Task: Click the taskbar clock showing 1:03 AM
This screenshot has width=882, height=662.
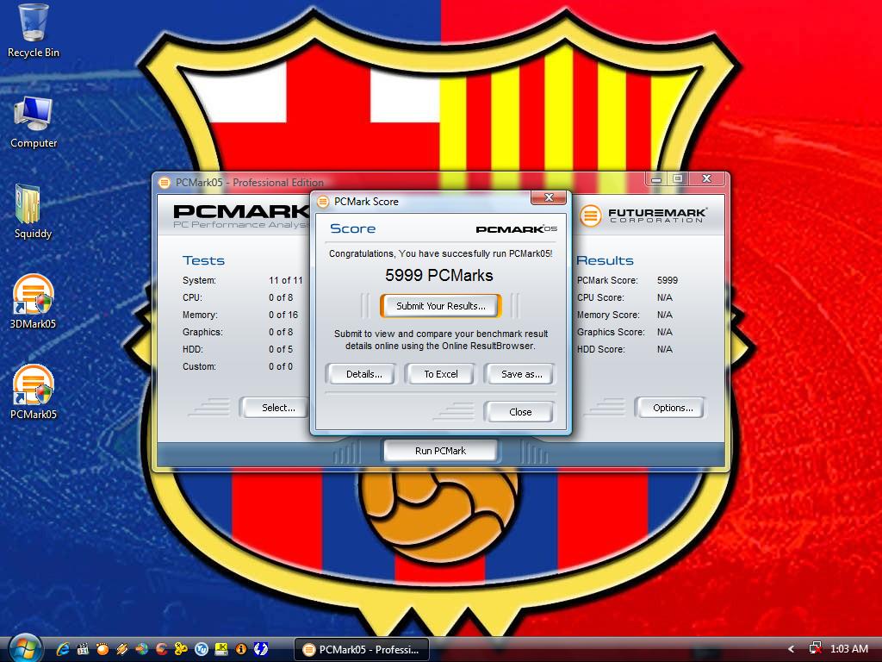Action: tap(848, 648)
